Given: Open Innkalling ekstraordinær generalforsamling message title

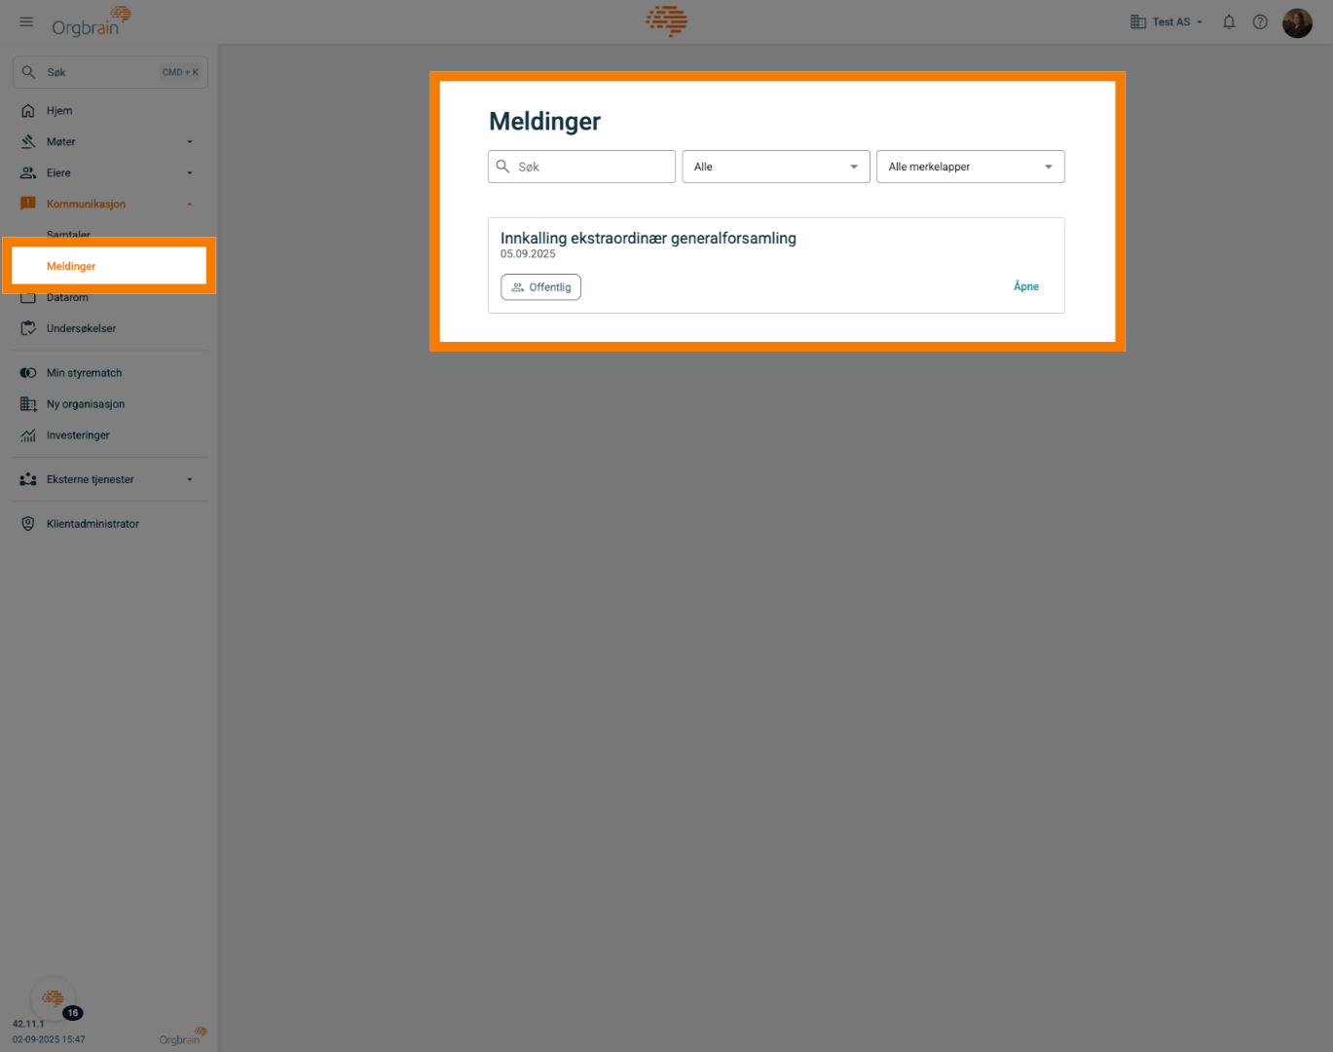Looking at the screenshot, I should 648,239.
